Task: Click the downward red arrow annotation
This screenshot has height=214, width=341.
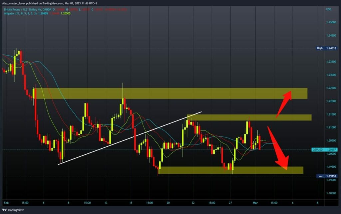Action: 277,148
